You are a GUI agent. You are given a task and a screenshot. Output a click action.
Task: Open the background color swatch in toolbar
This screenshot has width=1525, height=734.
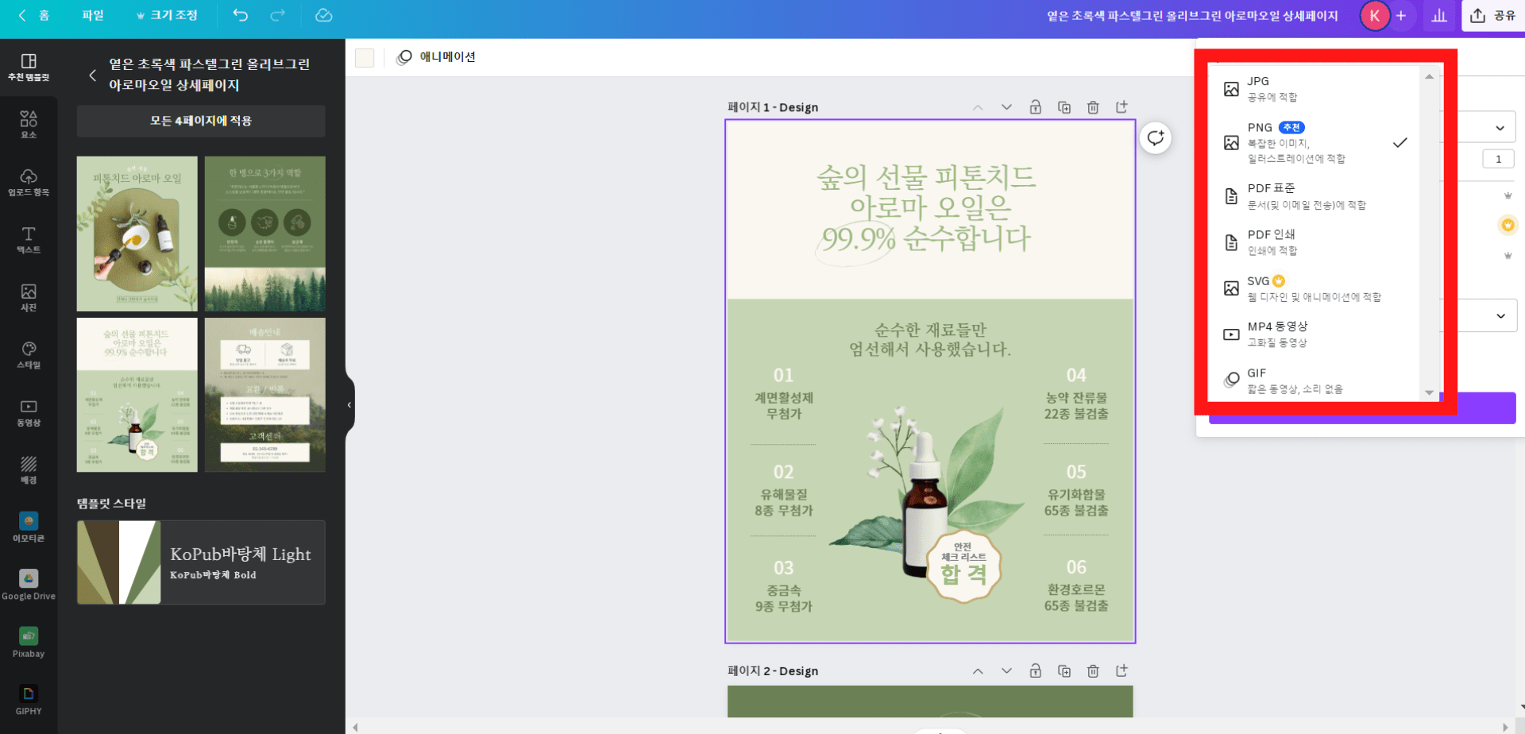(365, 57)
